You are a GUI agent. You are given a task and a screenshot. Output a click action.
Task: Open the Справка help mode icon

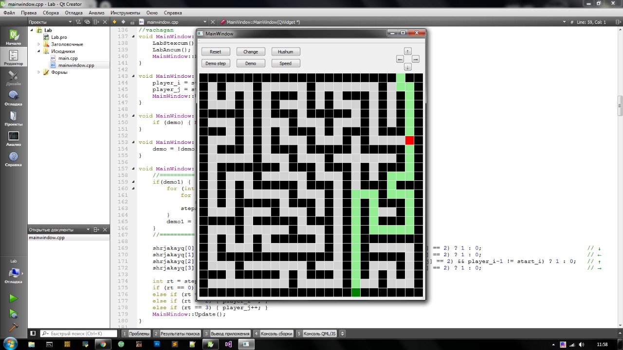click(13, 159)
